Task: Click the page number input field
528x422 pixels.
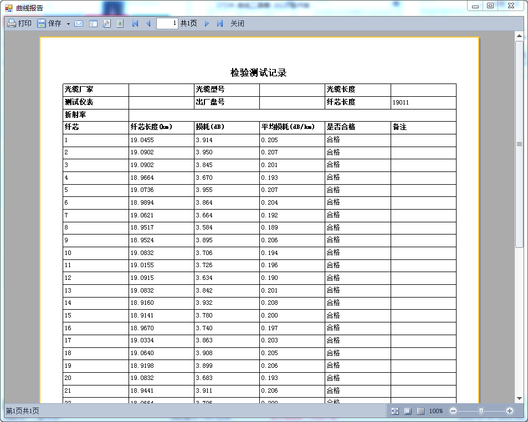Action: [167, 24]
